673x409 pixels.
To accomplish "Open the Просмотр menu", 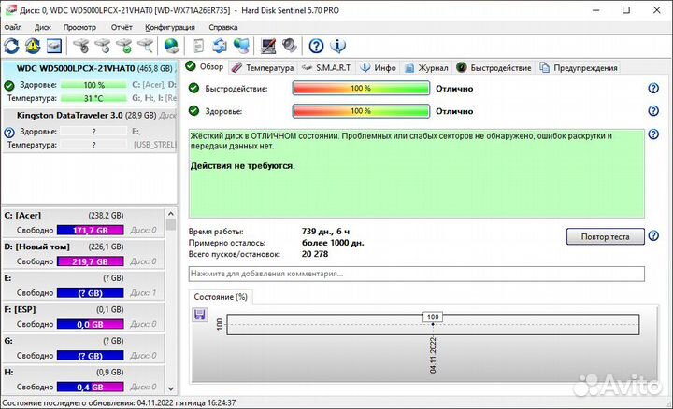I will coord(79,27).
